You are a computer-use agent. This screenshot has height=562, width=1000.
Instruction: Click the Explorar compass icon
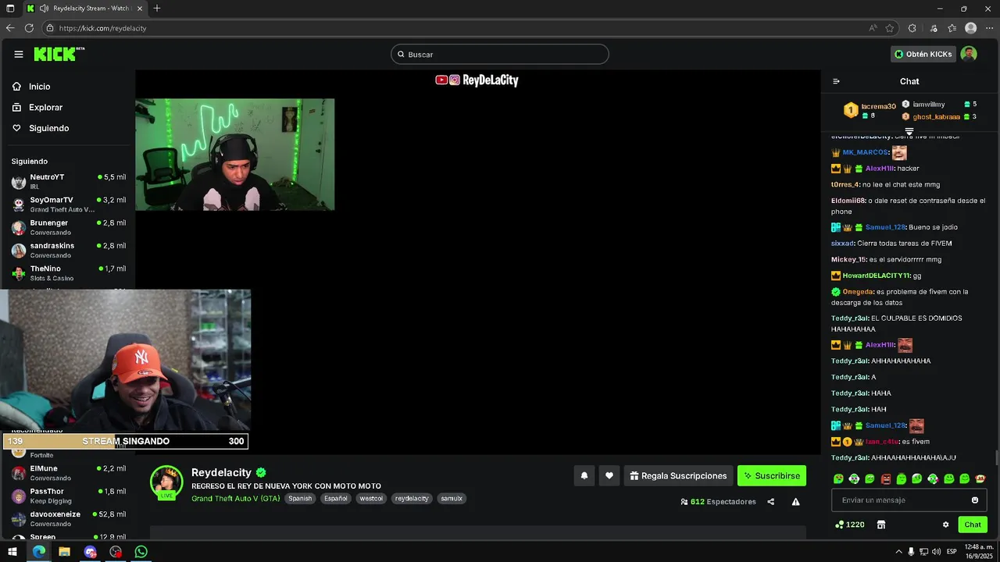(16, 107)
